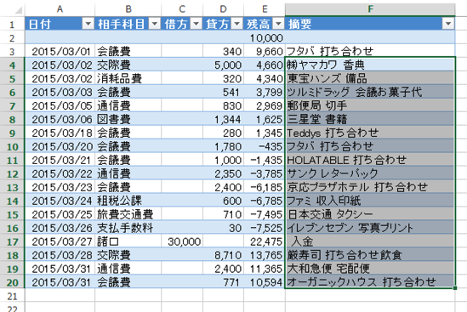The width and height of the screenshot is (467, 312).
Task: Click the Select All corner triangle
Action: [18, 10]
